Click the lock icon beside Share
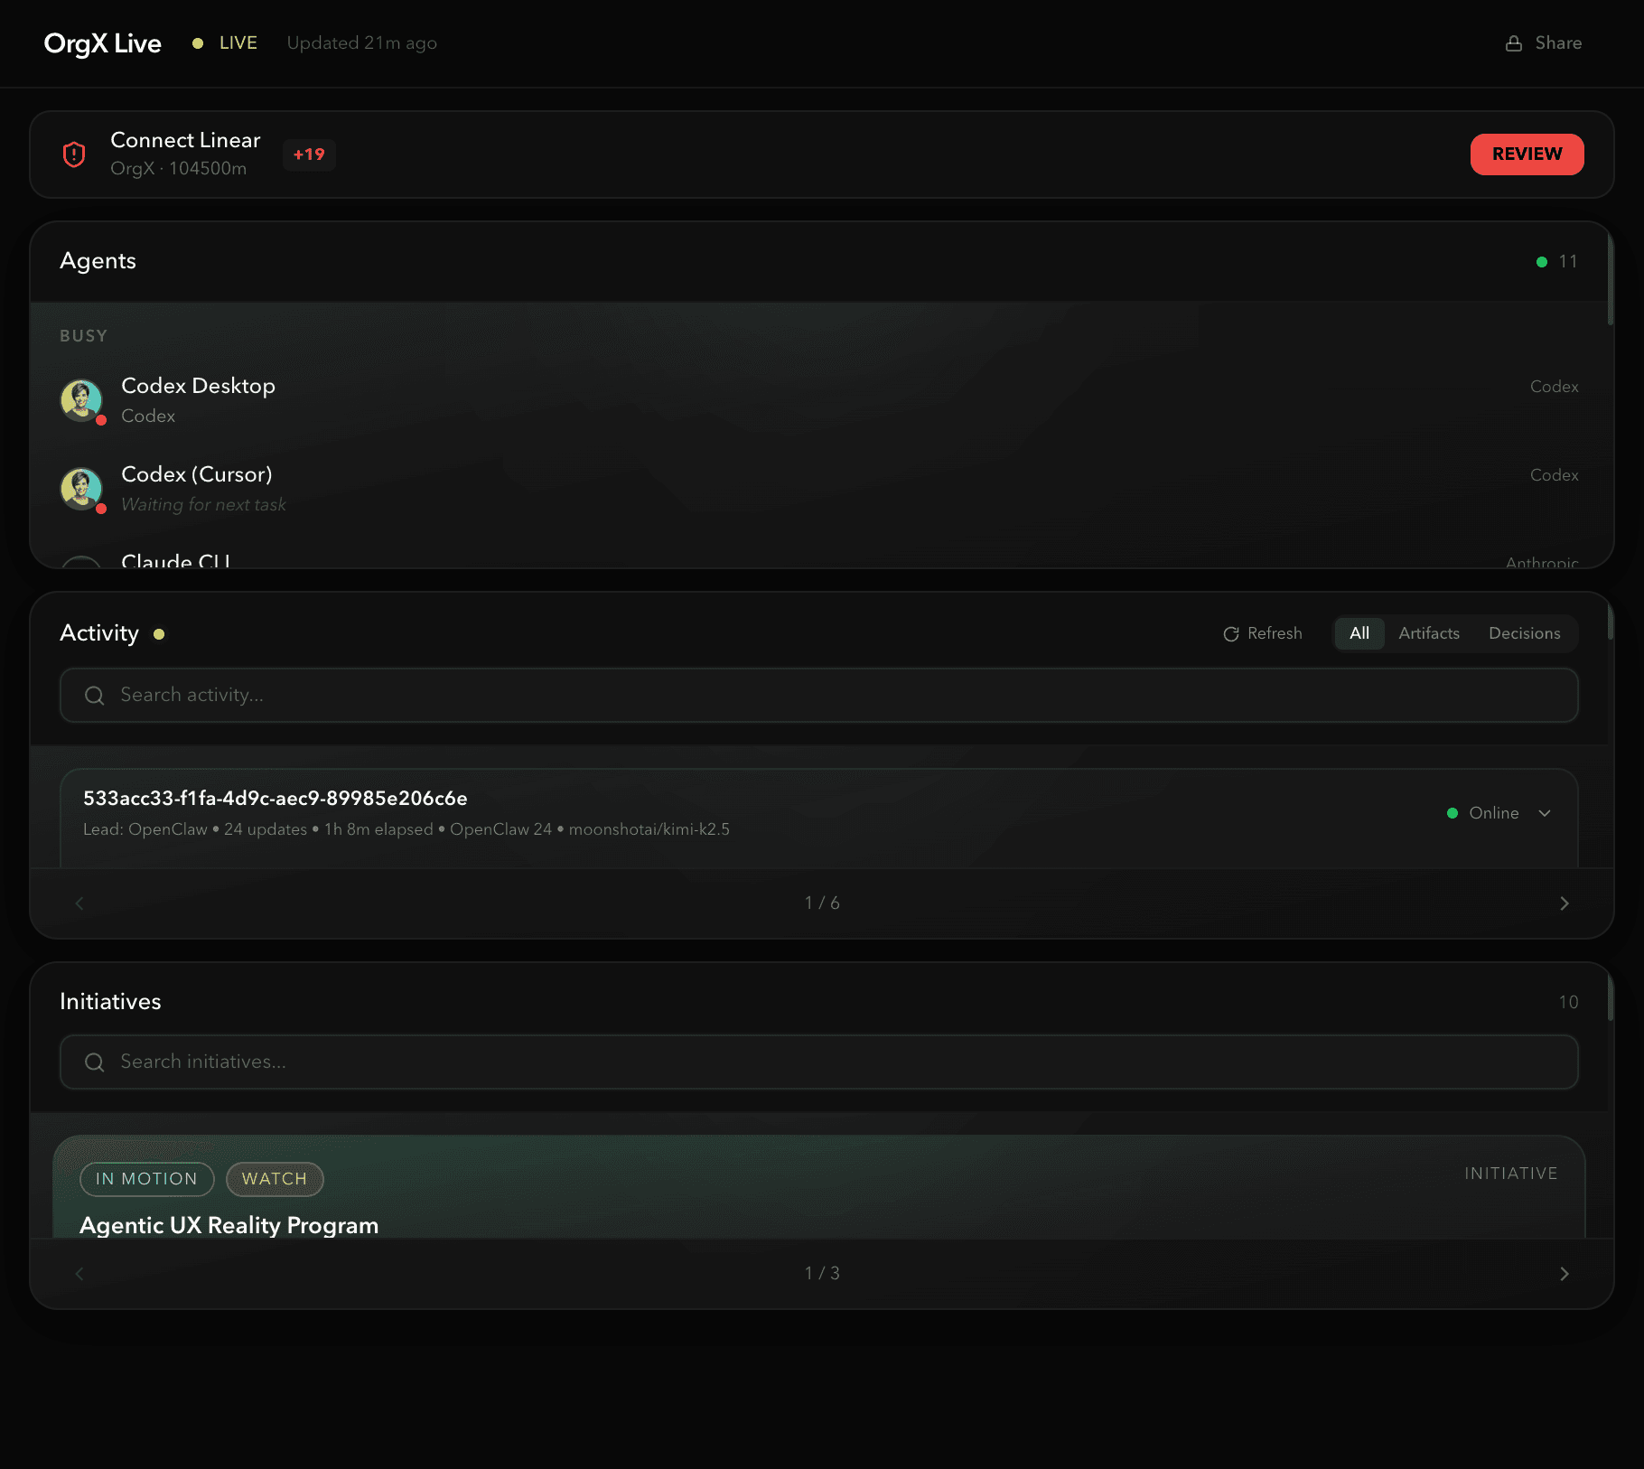1644x1469 pixels. pyautogui.click(x=1513, y=42)
